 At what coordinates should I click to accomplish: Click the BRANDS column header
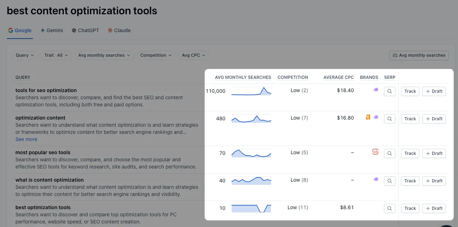(369, 77)
